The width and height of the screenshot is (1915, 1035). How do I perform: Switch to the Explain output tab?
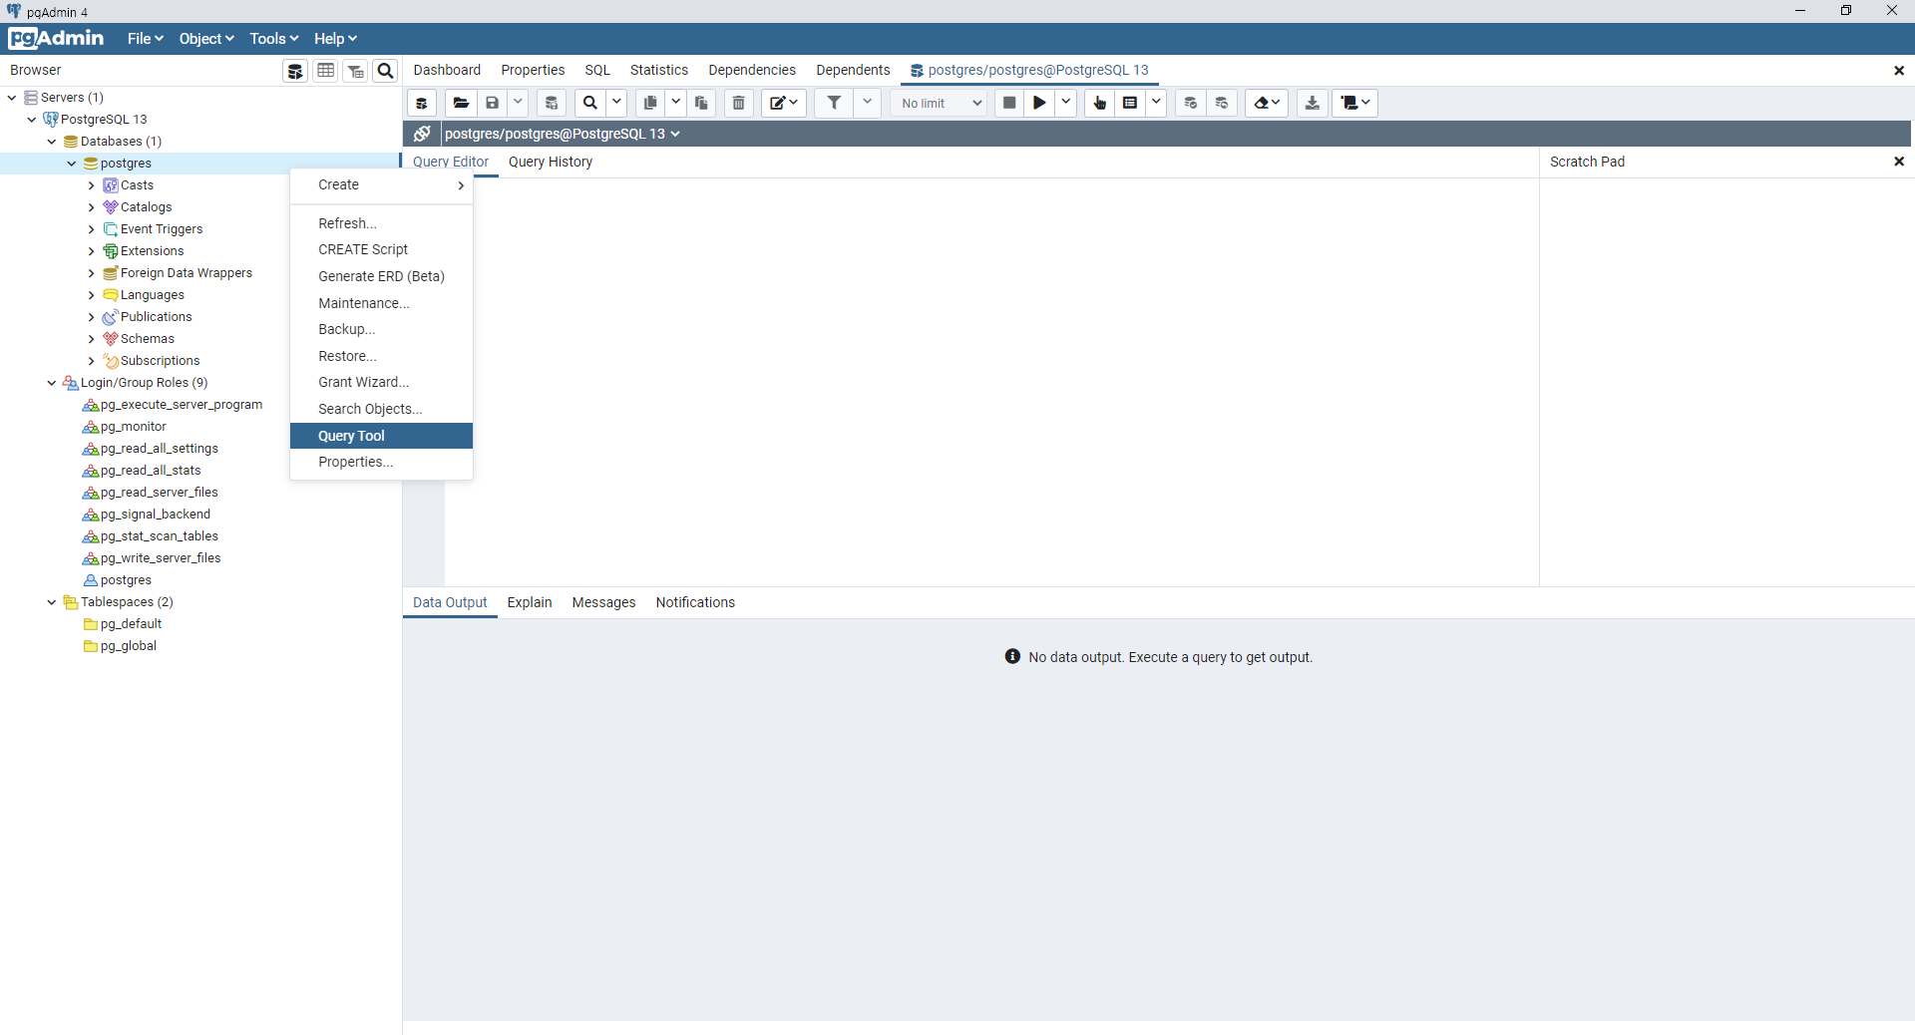530,602
